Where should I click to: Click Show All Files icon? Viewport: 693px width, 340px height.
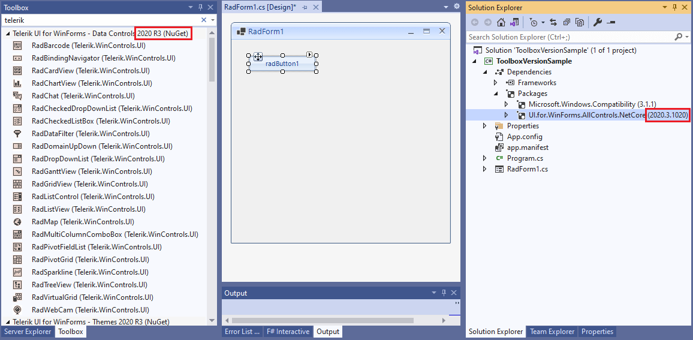580,22
